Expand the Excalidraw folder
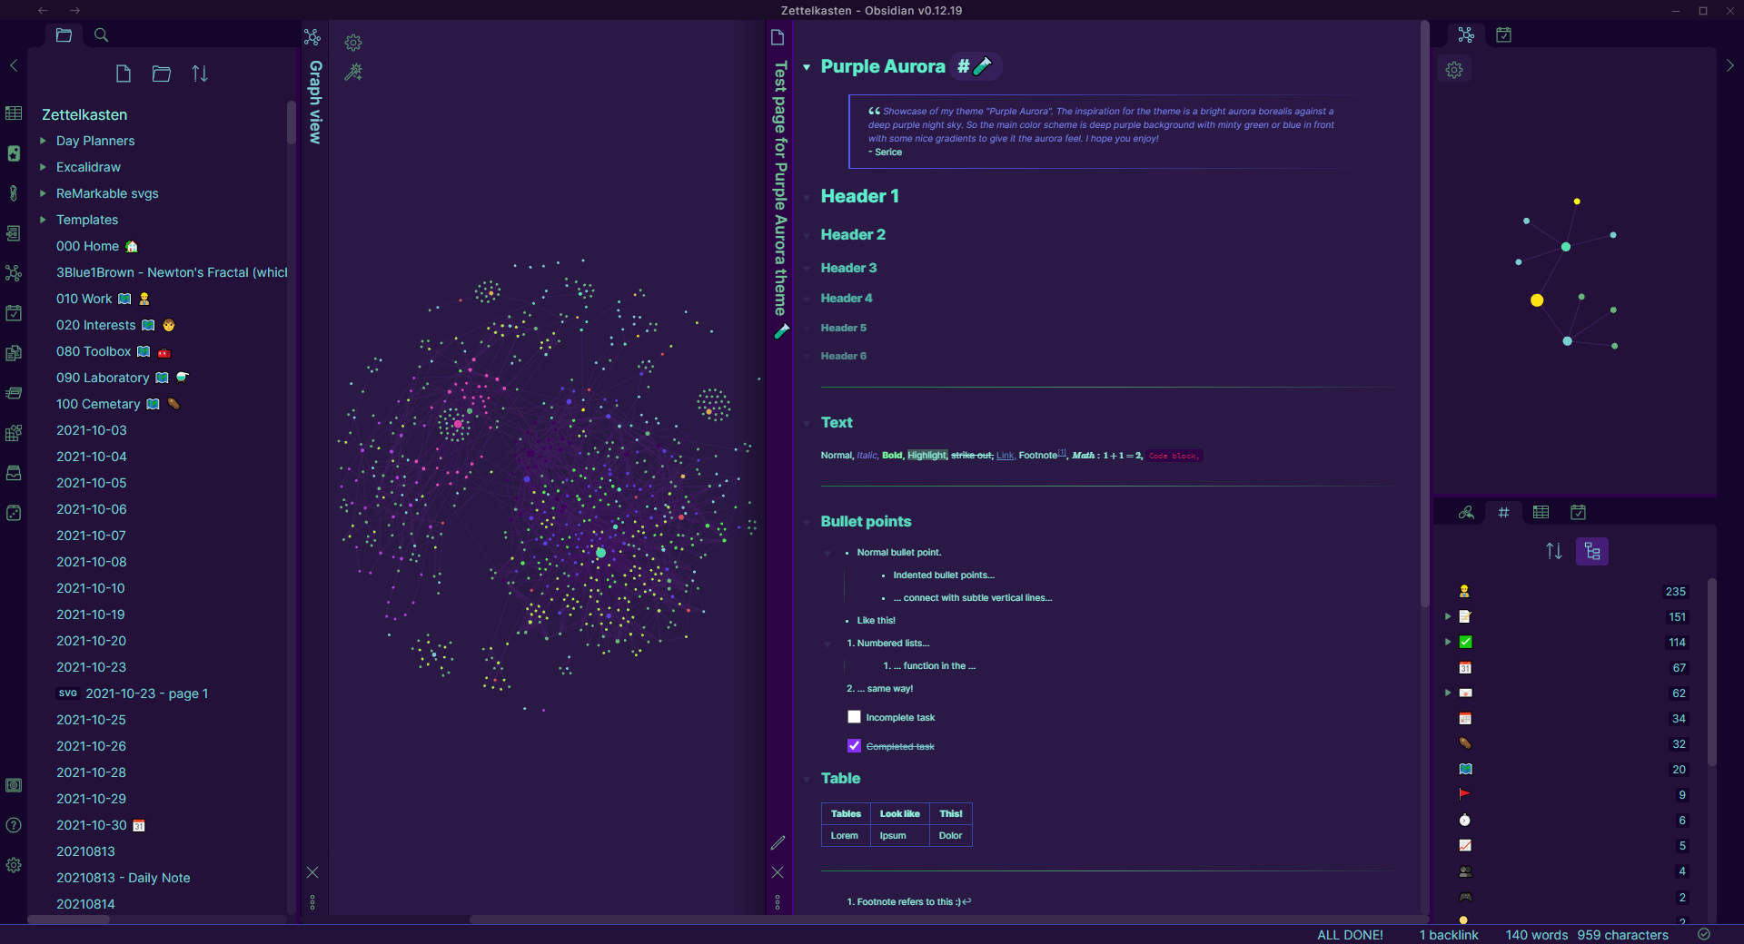The image size is (1744, 944). coord(43,167)
